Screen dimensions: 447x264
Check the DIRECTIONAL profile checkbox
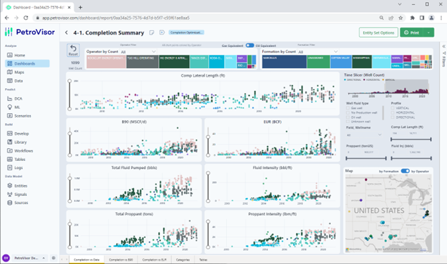[392, 117]
